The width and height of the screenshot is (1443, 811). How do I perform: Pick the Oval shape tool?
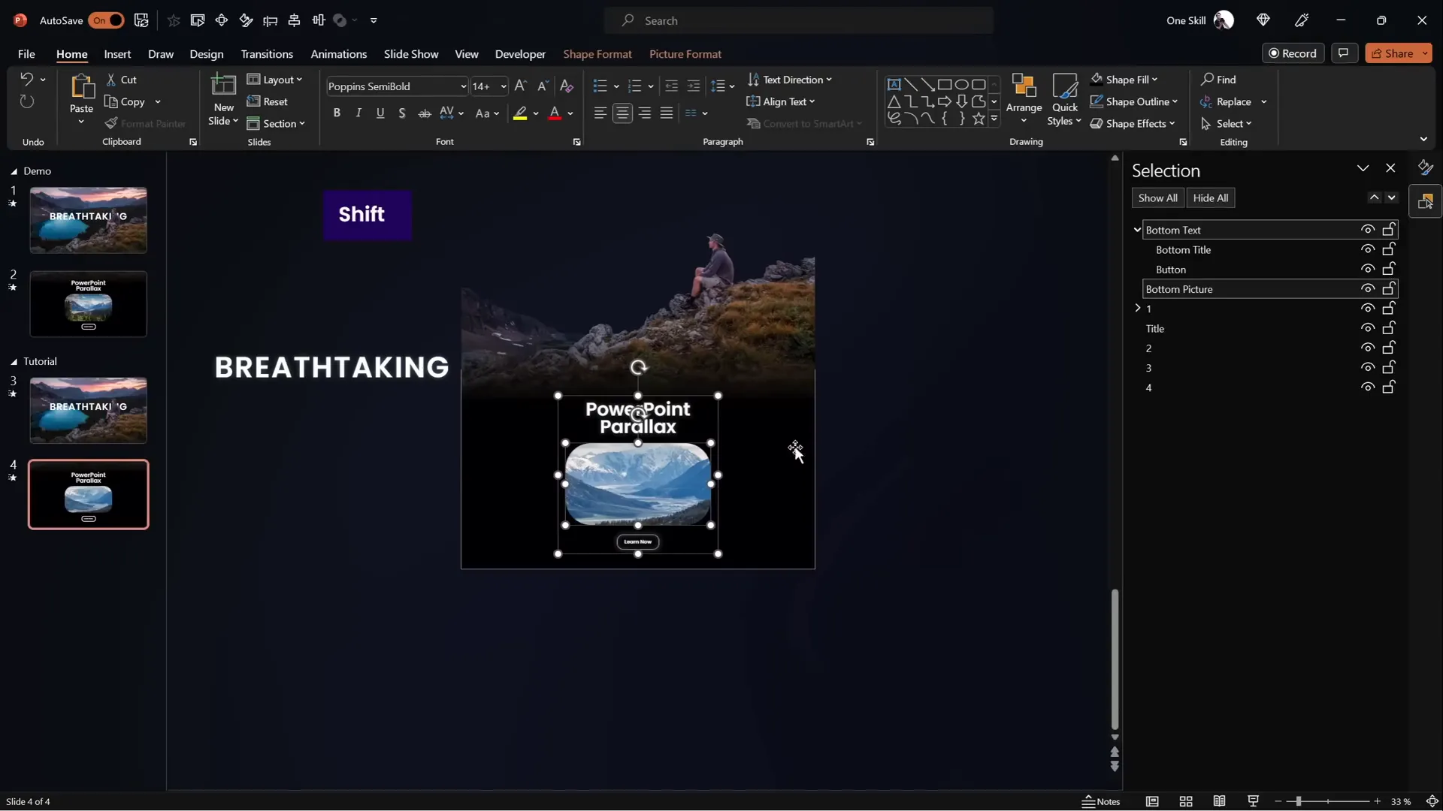click(x=964, y=84)
